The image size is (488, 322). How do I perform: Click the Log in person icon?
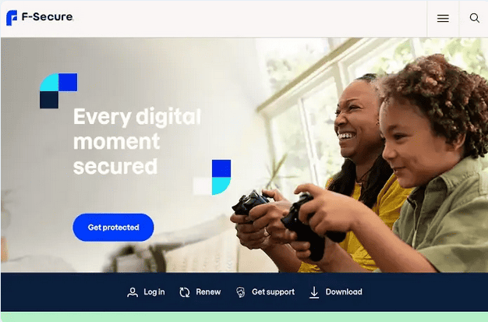[133, 292]
